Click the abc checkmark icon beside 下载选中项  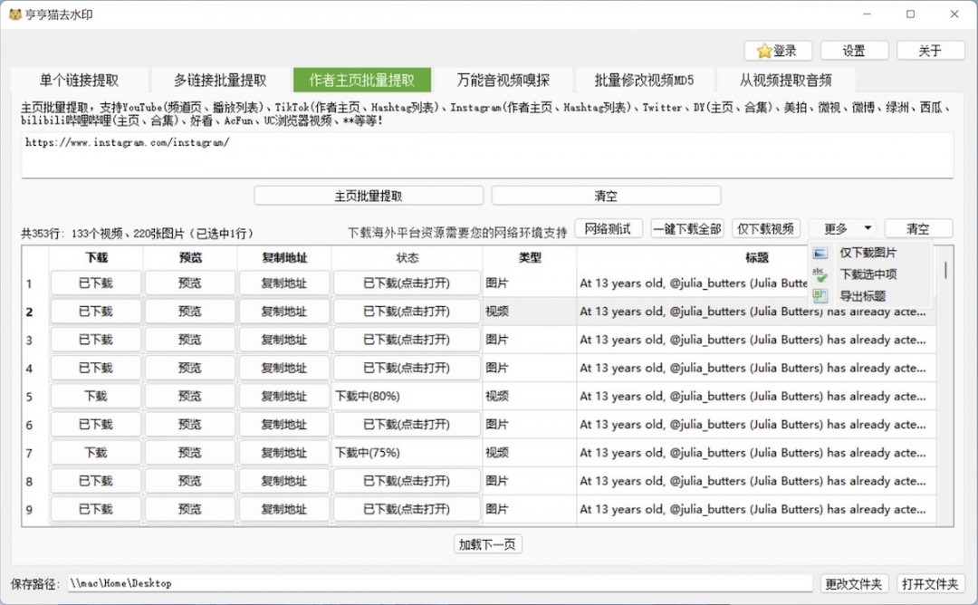[820, 274]
